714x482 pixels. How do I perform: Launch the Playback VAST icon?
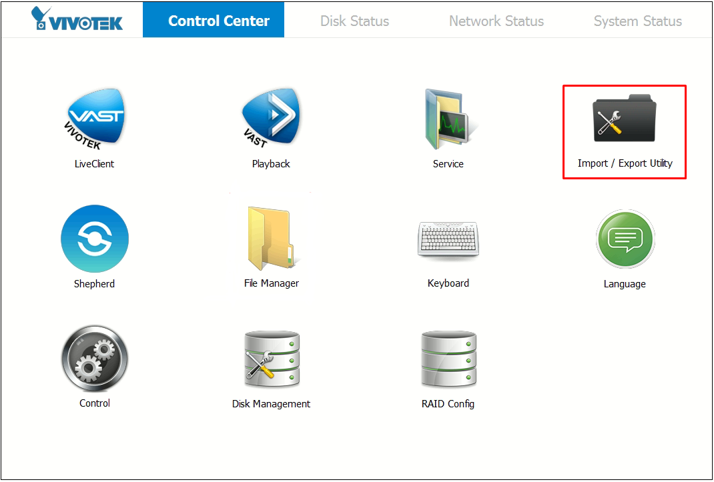coord(271,119)
